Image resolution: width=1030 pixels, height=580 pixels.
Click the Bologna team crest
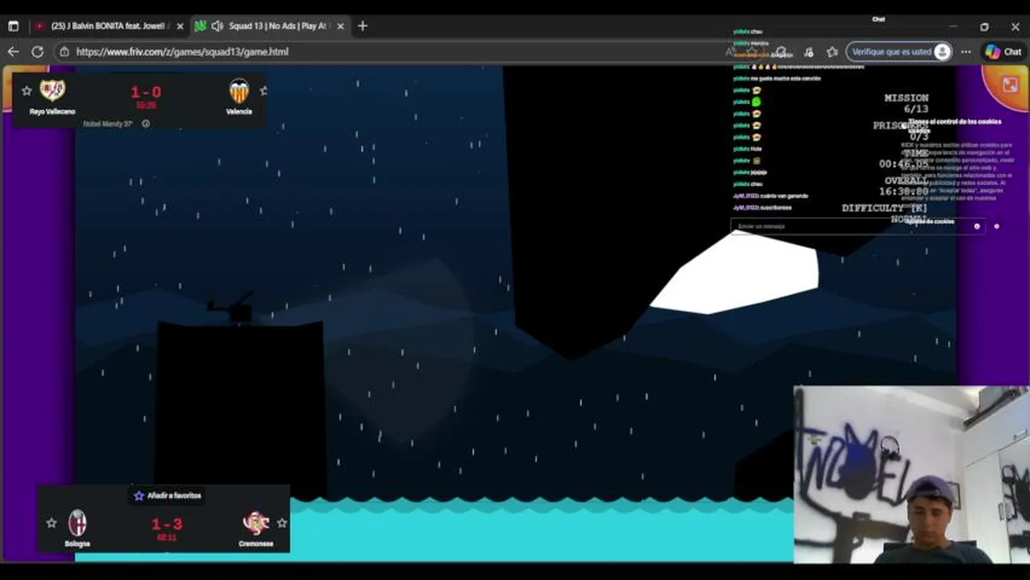(77, 523)
